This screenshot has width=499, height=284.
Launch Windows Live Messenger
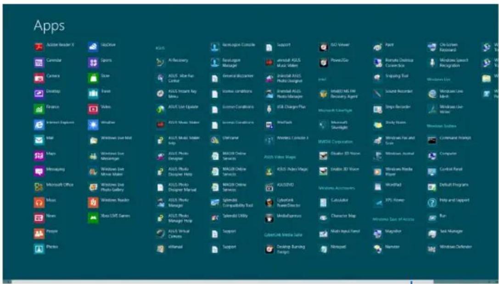tap(106, 155)
